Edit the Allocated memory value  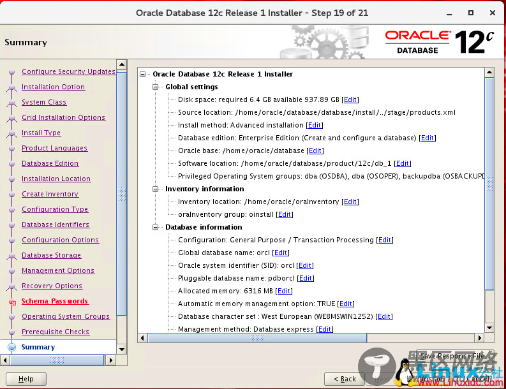pyautogui.click(x=284, y=291)
